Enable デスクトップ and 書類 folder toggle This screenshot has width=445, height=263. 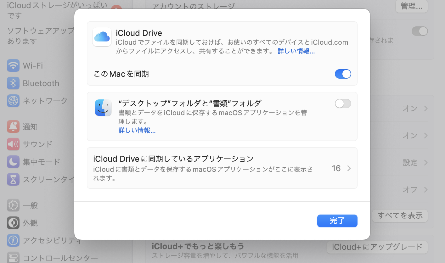tap(343, 104)
